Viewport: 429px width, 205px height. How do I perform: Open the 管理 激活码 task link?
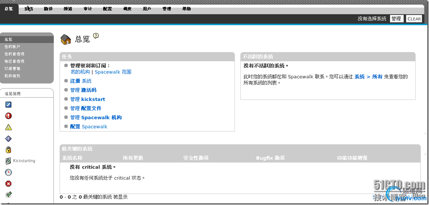[83, 90]
